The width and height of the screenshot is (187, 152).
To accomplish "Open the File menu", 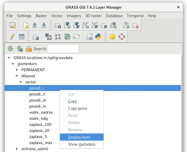I will coord(10,16).
